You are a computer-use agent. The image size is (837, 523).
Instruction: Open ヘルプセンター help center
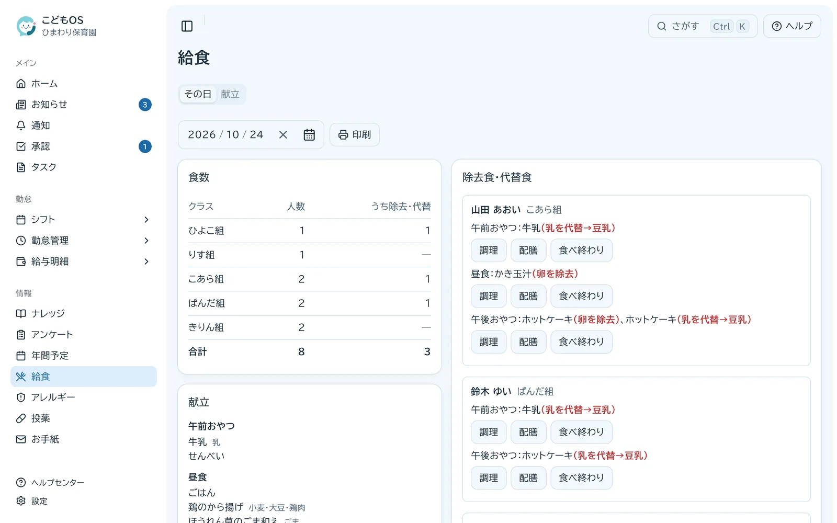[x=84, y=483]
